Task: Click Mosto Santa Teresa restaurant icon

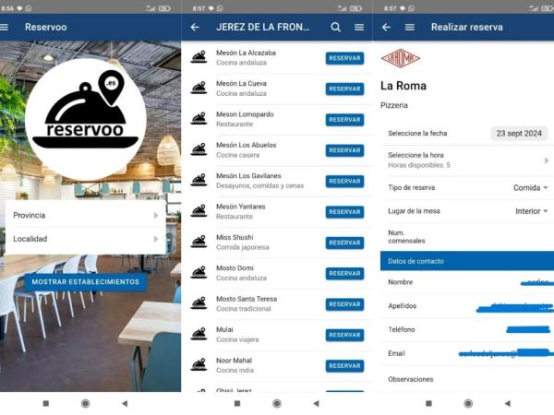Action: point(199,303)
